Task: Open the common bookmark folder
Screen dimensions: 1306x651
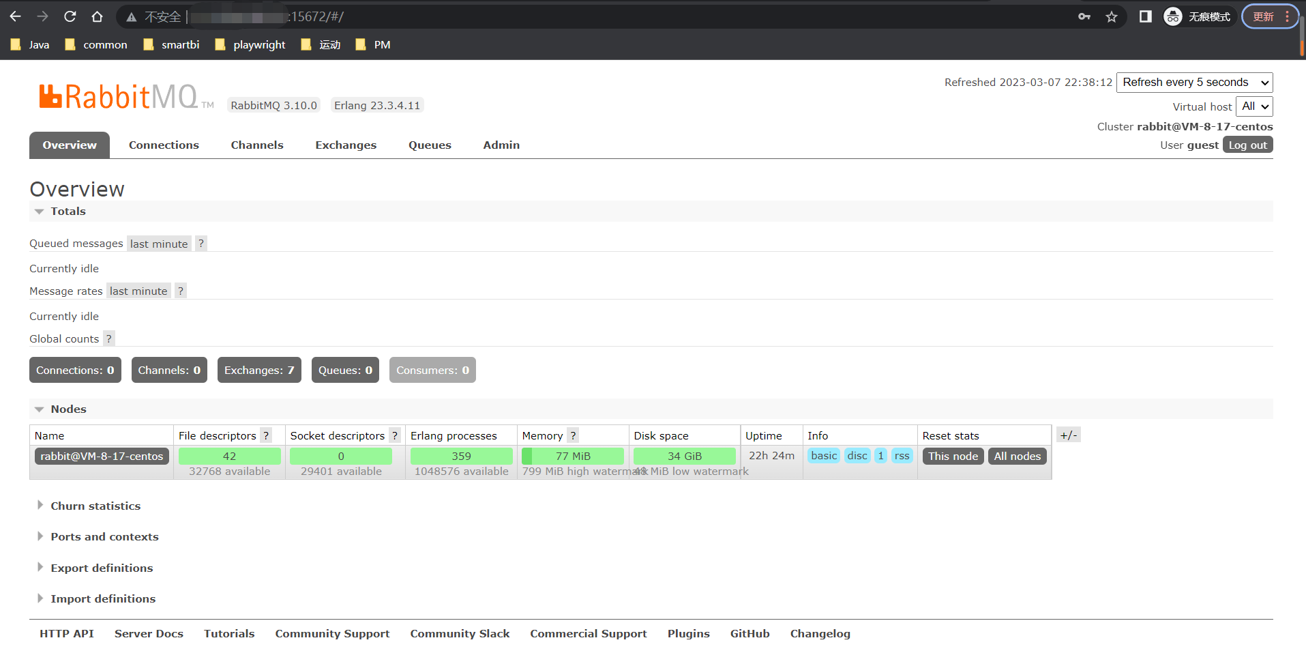Action: tap(96, 45)
